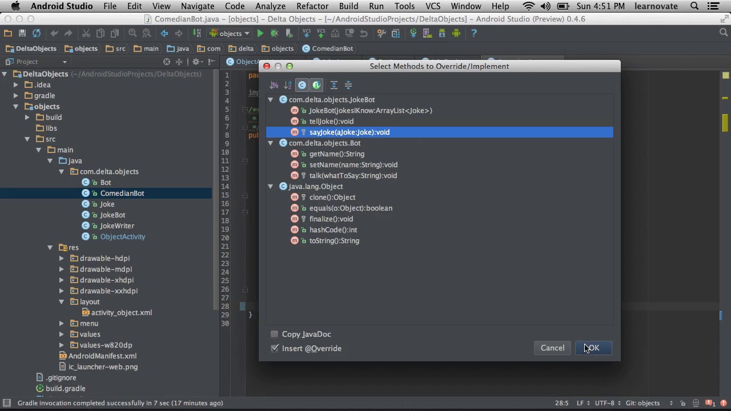Toggle the Copy JavaDoc checkbox
731x411 pixels.
pos(275,334)
